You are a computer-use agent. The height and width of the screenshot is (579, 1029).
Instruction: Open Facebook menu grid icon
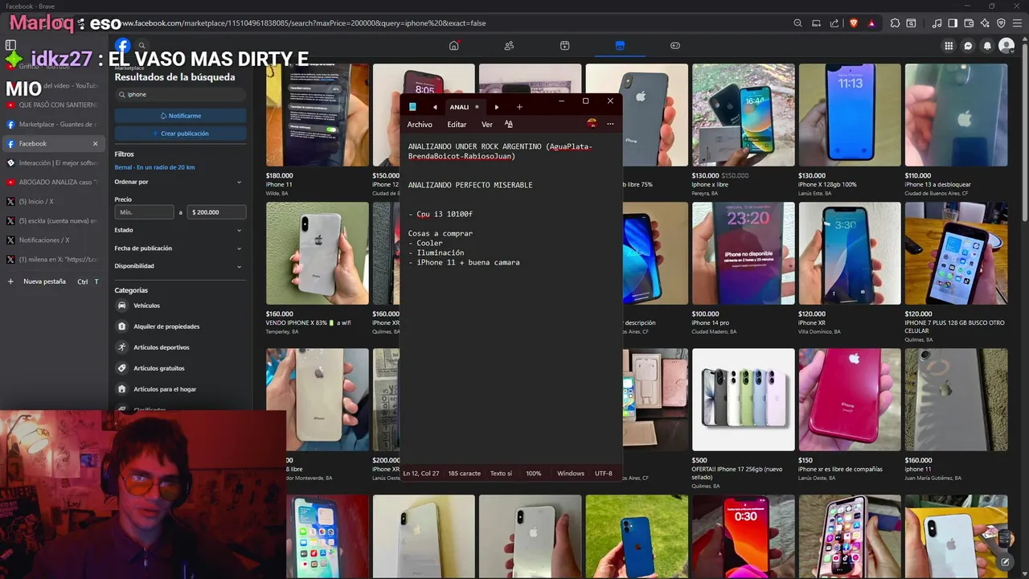click(x=949, y=46)
